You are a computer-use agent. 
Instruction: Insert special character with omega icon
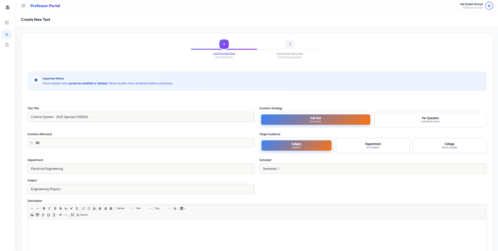(49, 215)
